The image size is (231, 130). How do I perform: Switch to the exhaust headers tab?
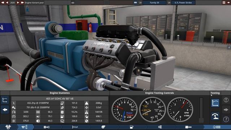(x=160, y=127)
